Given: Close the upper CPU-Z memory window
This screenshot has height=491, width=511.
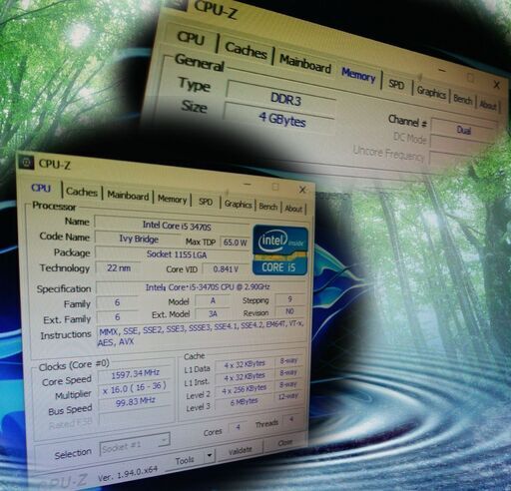Looking at the screenshot, I should (x=496, y=85).
